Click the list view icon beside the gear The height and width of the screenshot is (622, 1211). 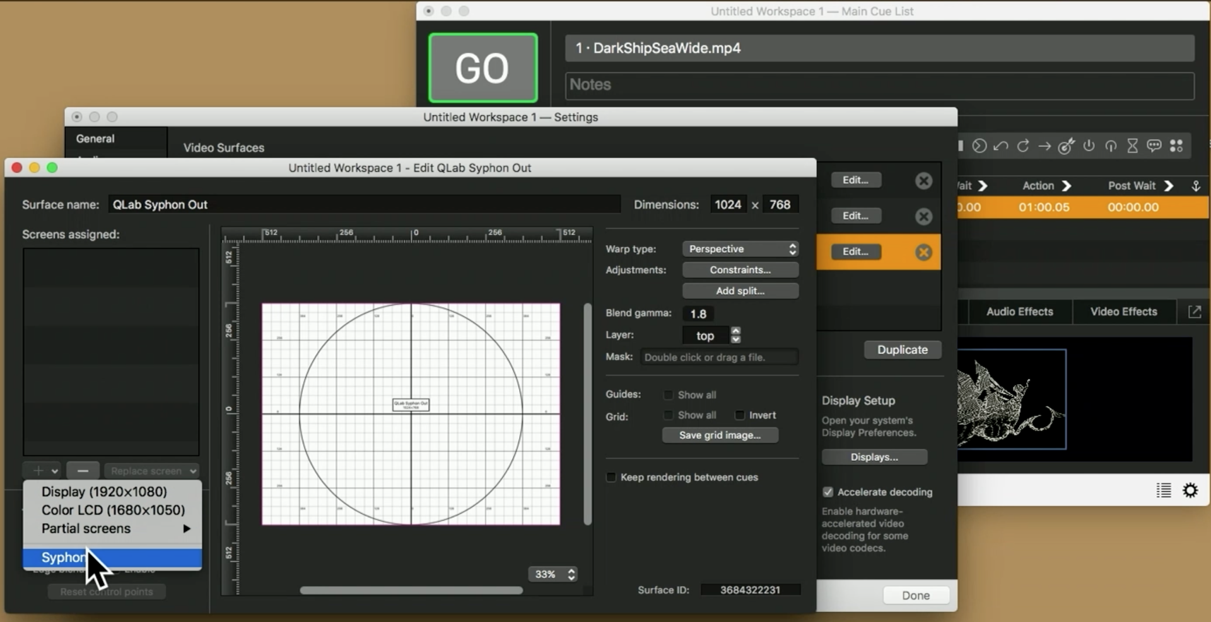click(1164, 490)
